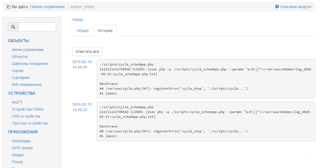Select USB-устройства in sidebar

26,116
